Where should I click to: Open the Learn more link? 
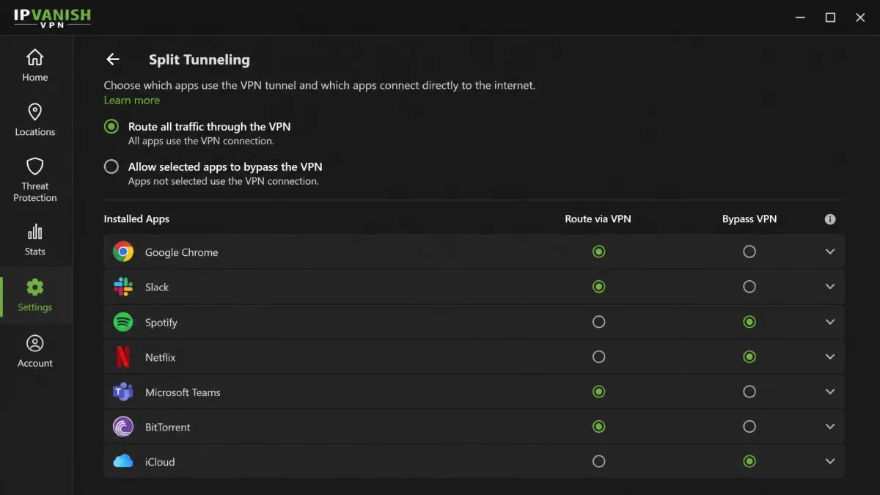[131, 100]
